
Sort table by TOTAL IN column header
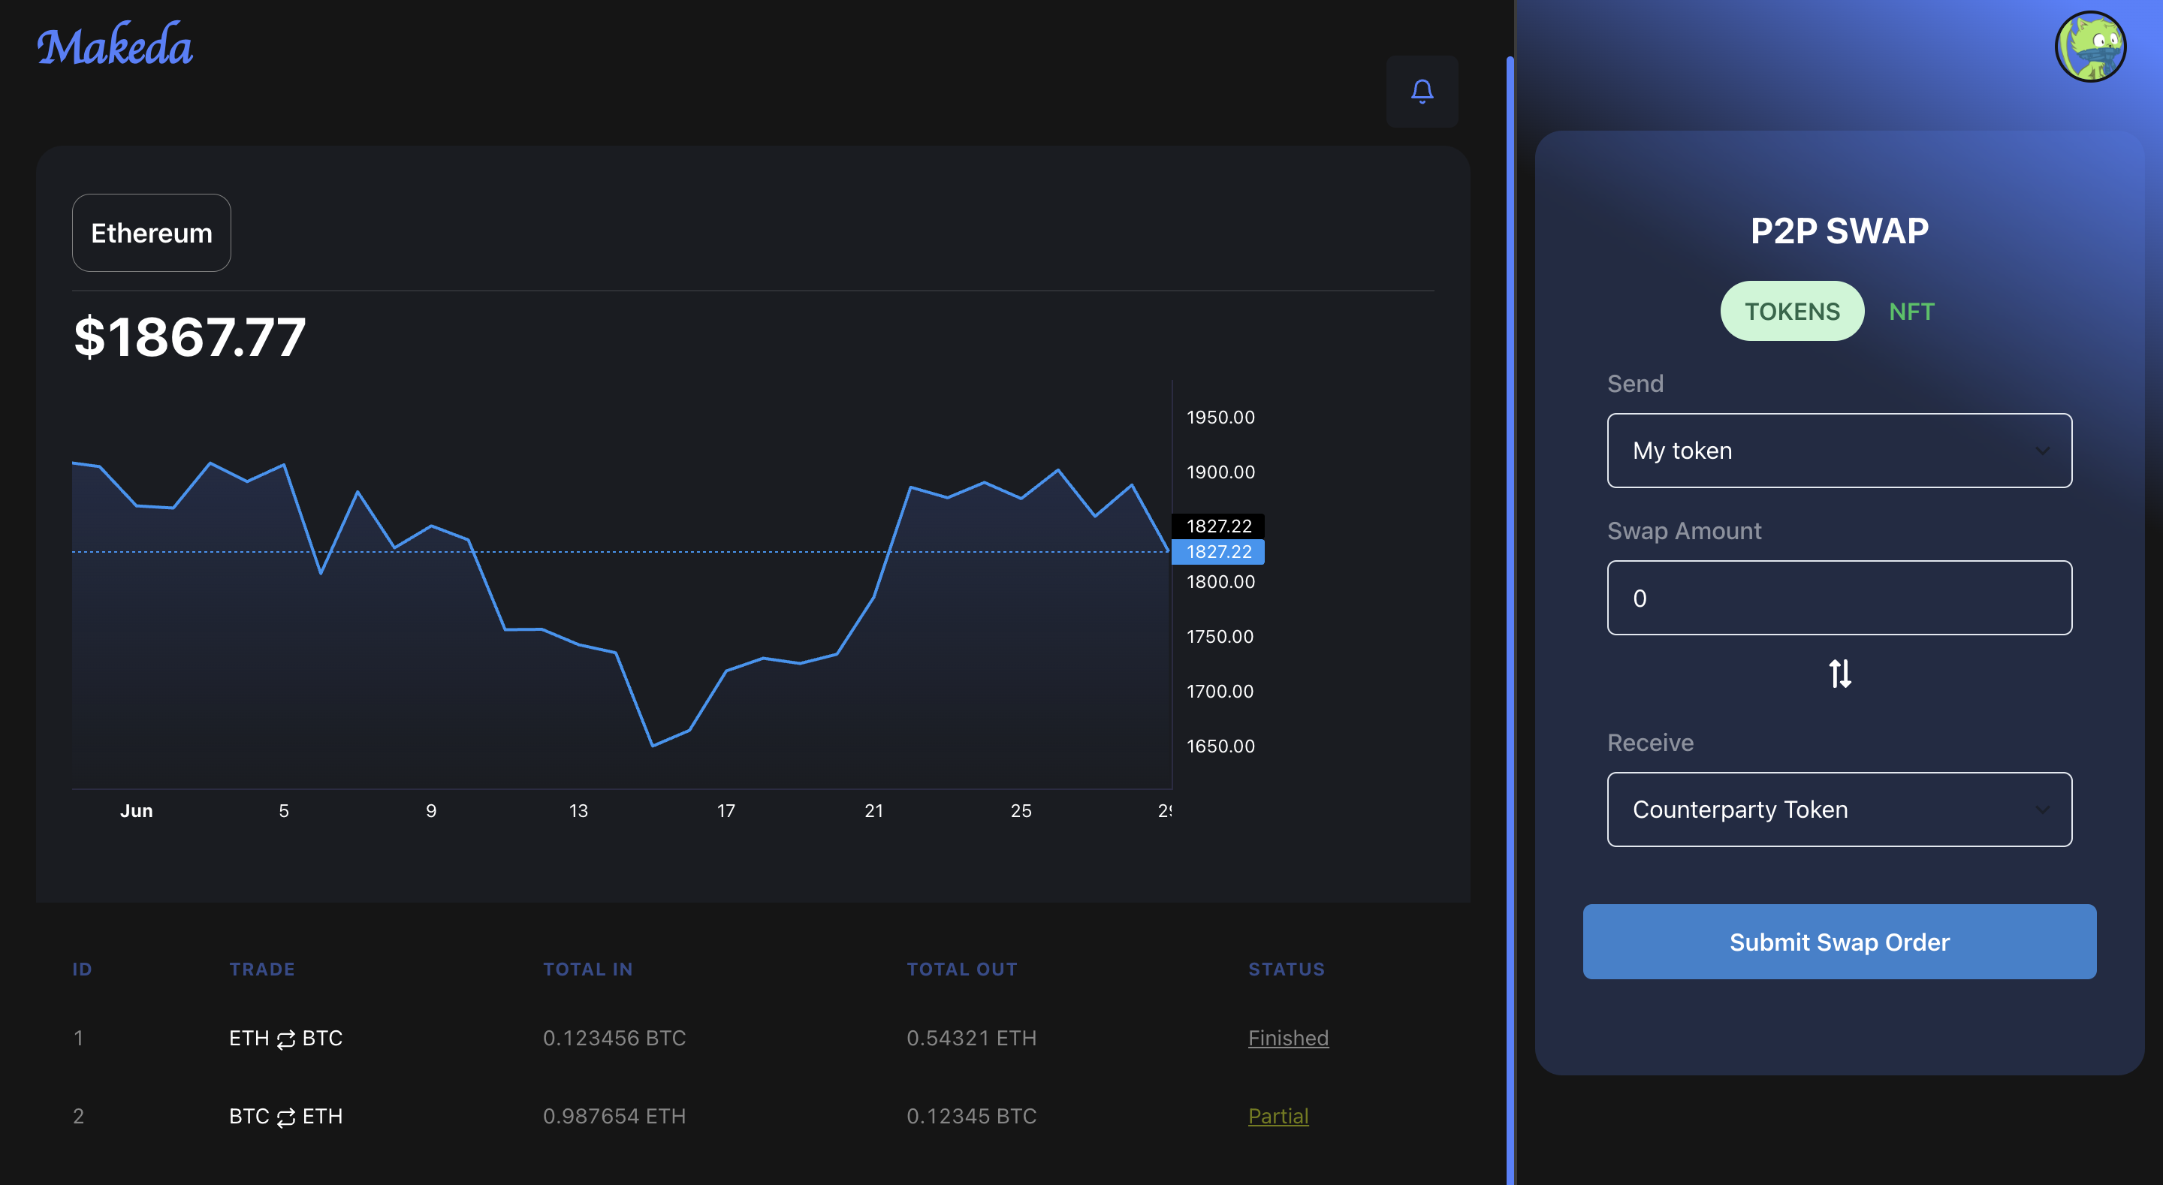[587, 969]
